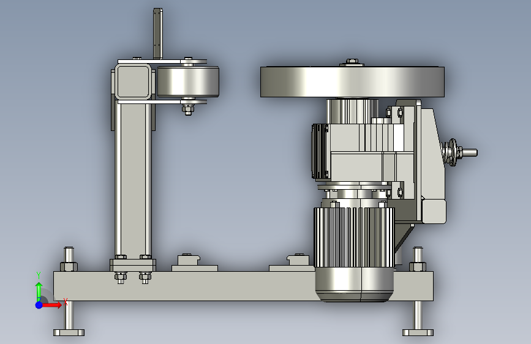Pick the left leveling foot pad

[x=69, y=332]
